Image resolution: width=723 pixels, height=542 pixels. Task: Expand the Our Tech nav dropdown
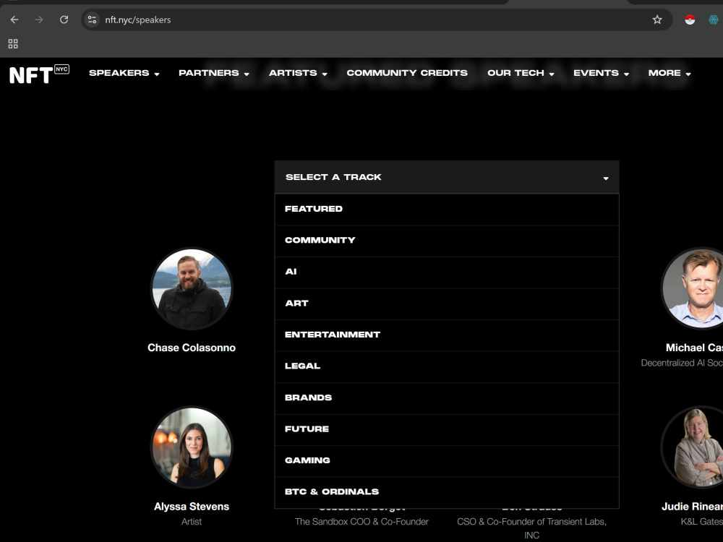click(521, 73)
